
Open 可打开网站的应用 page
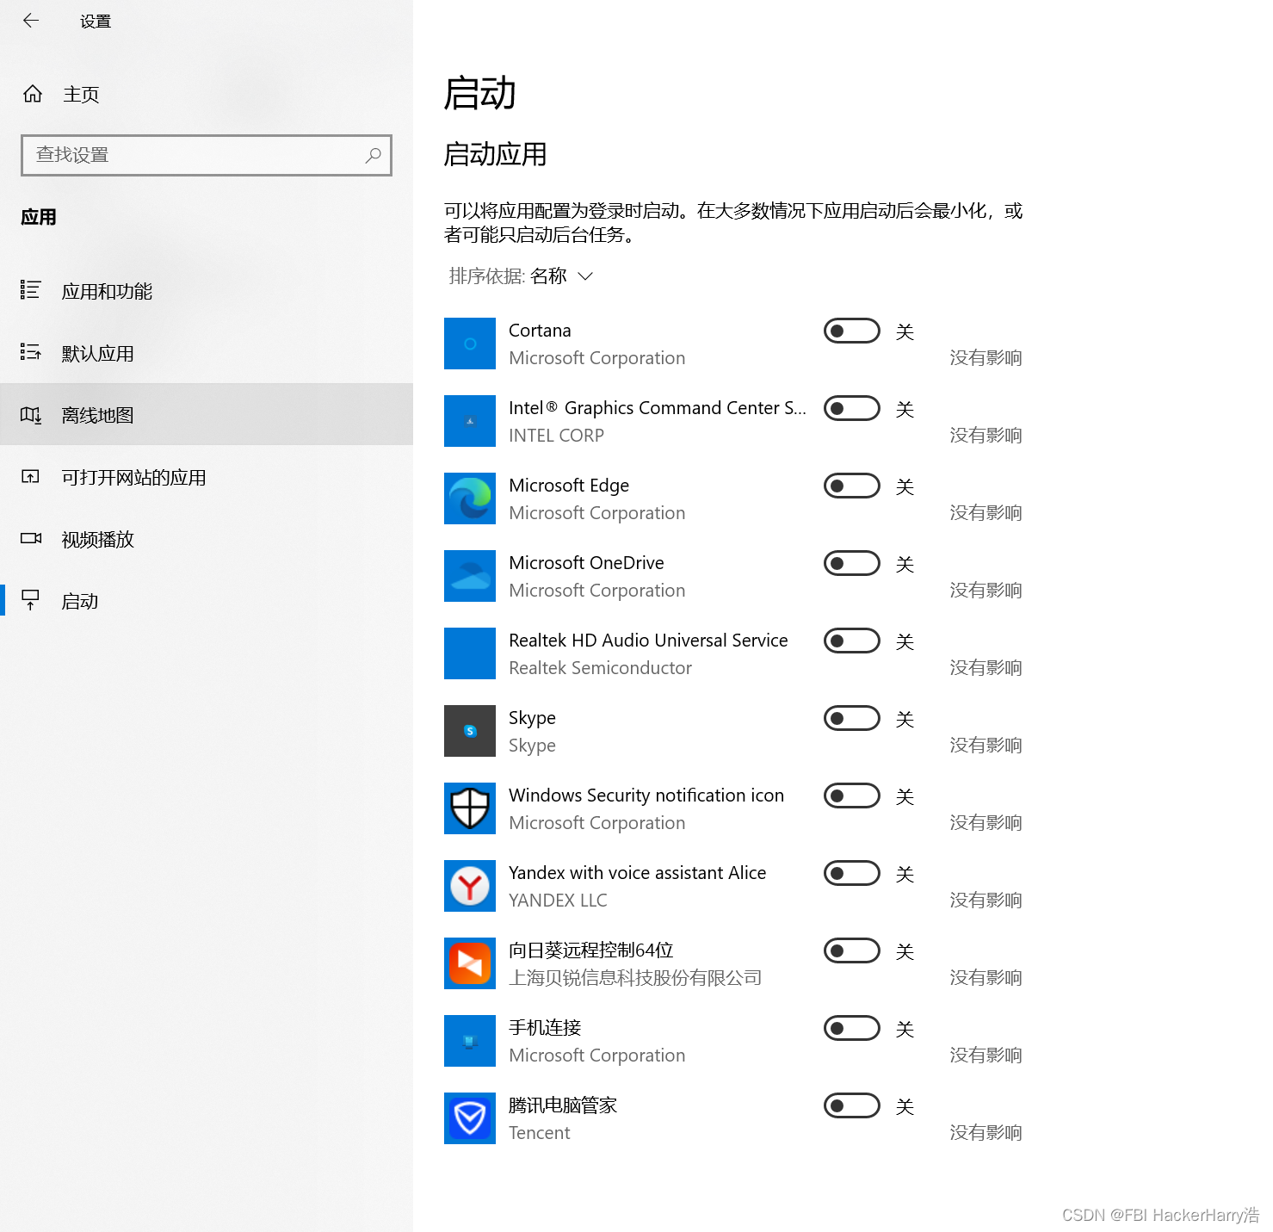point(207,477)
